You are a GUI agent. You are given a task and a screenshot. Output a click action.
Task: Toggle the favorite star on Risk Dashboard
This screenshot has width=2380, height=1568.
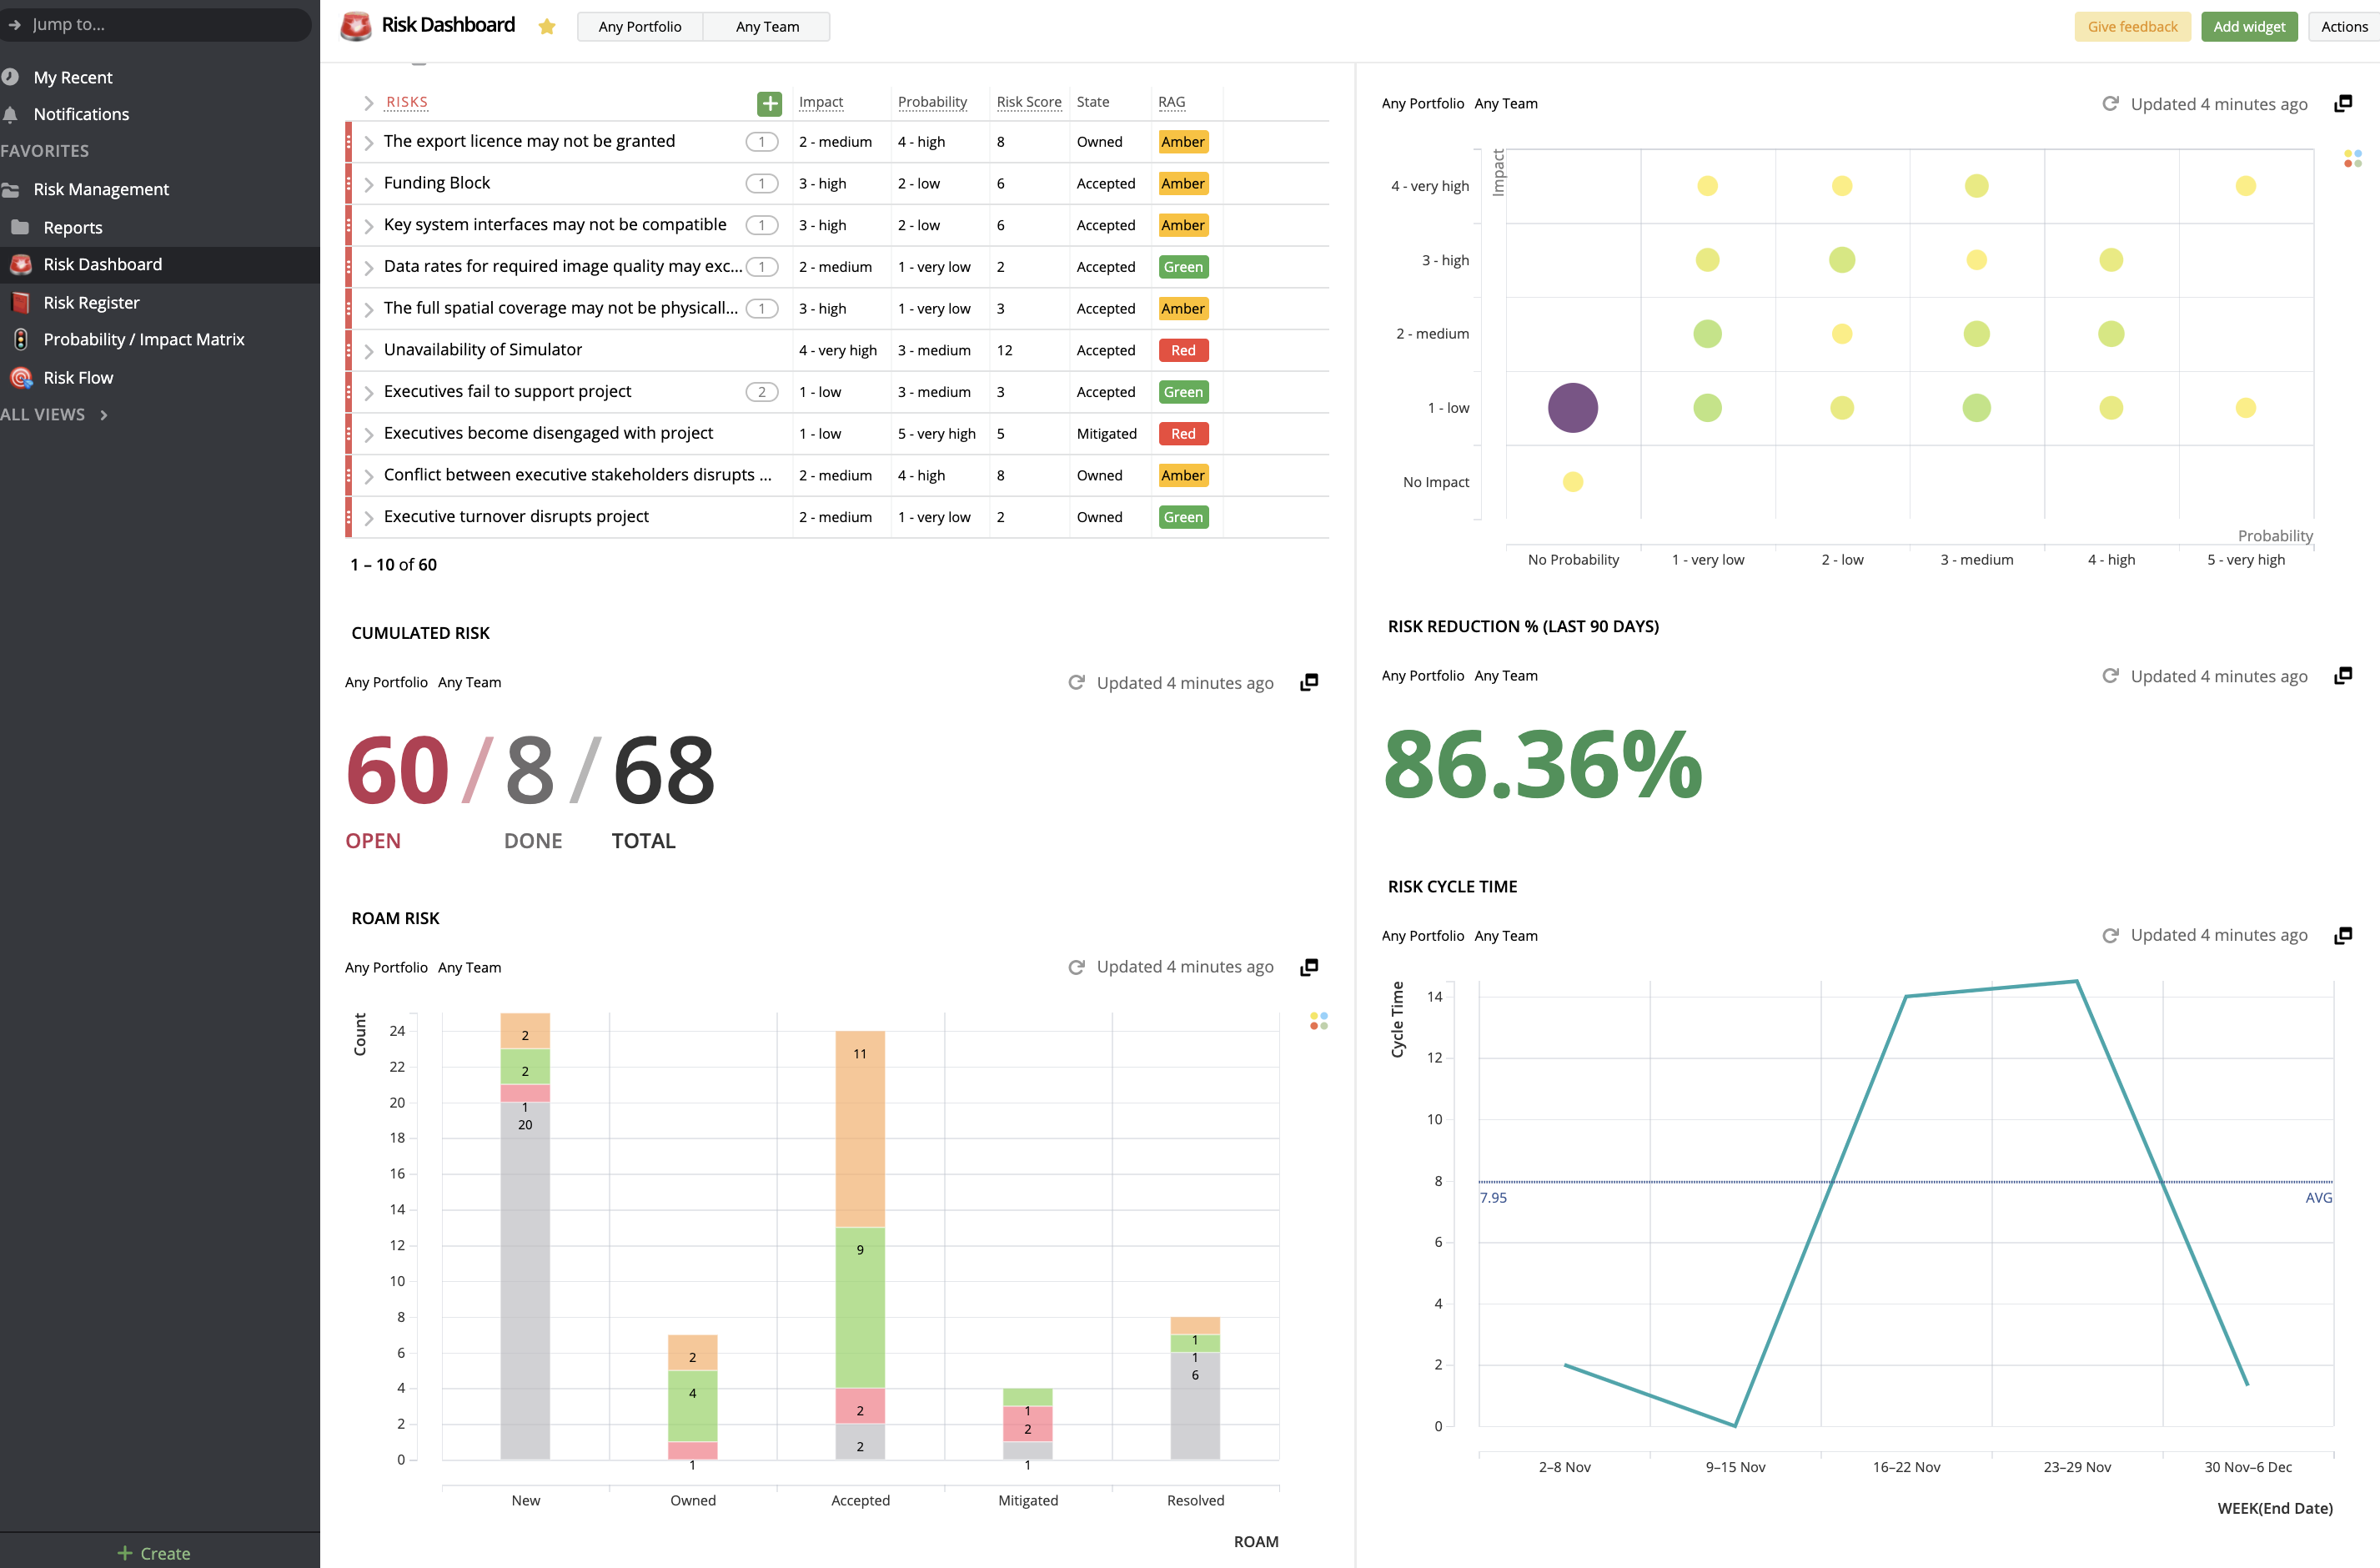tap(546, 26)
